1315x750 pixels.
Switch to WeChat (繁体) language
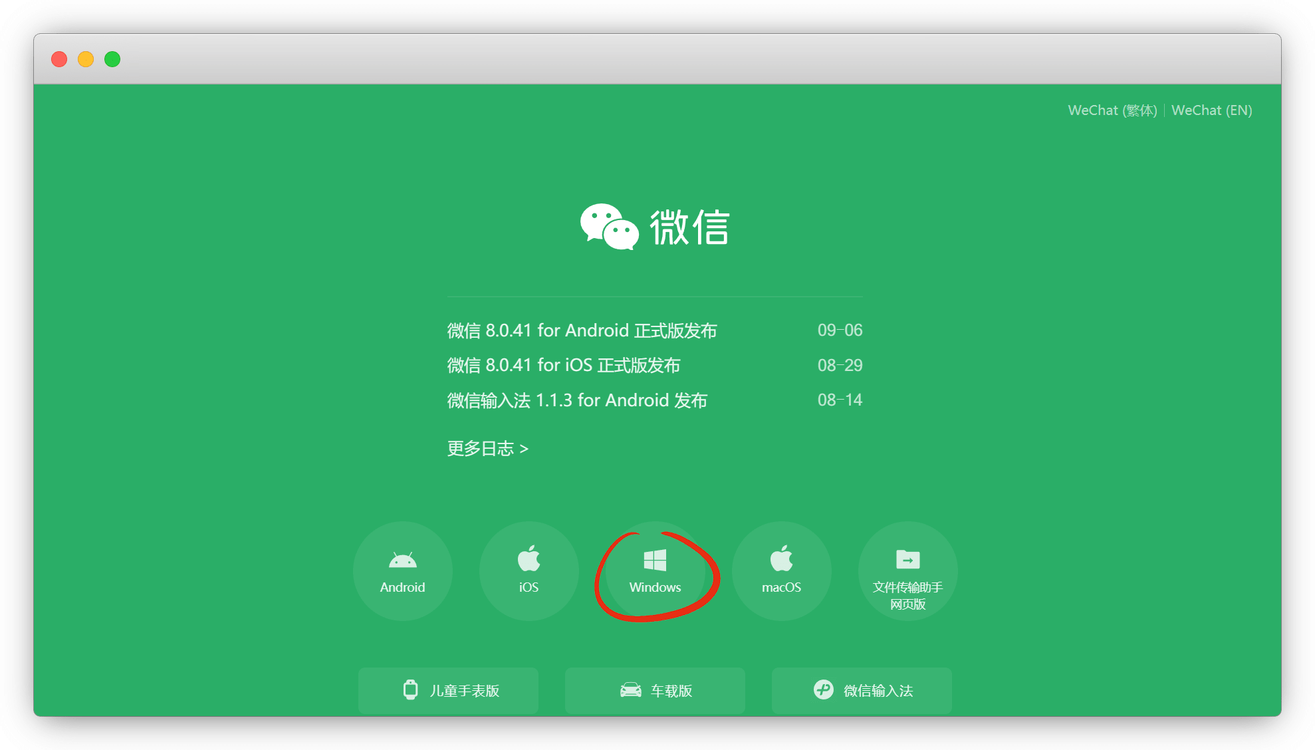1112,110
